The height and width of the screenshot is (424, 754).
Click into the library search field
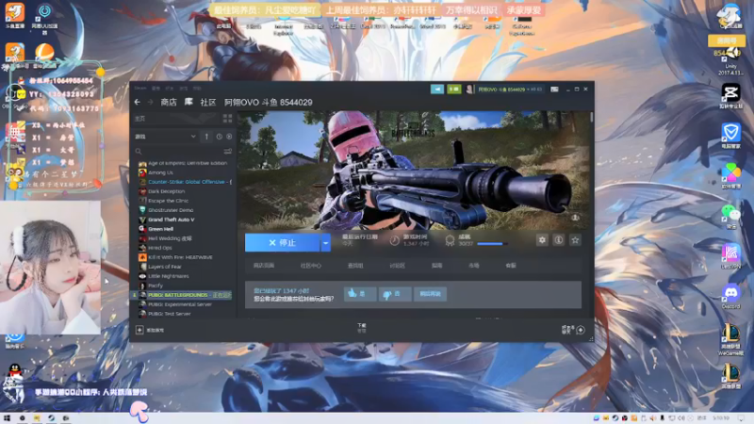[x=178, y=152]
